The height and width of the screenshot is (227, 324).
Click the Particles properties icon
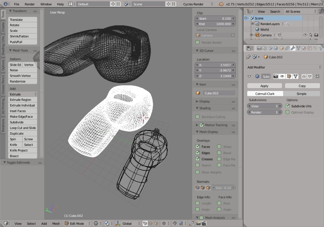point(315,48)
